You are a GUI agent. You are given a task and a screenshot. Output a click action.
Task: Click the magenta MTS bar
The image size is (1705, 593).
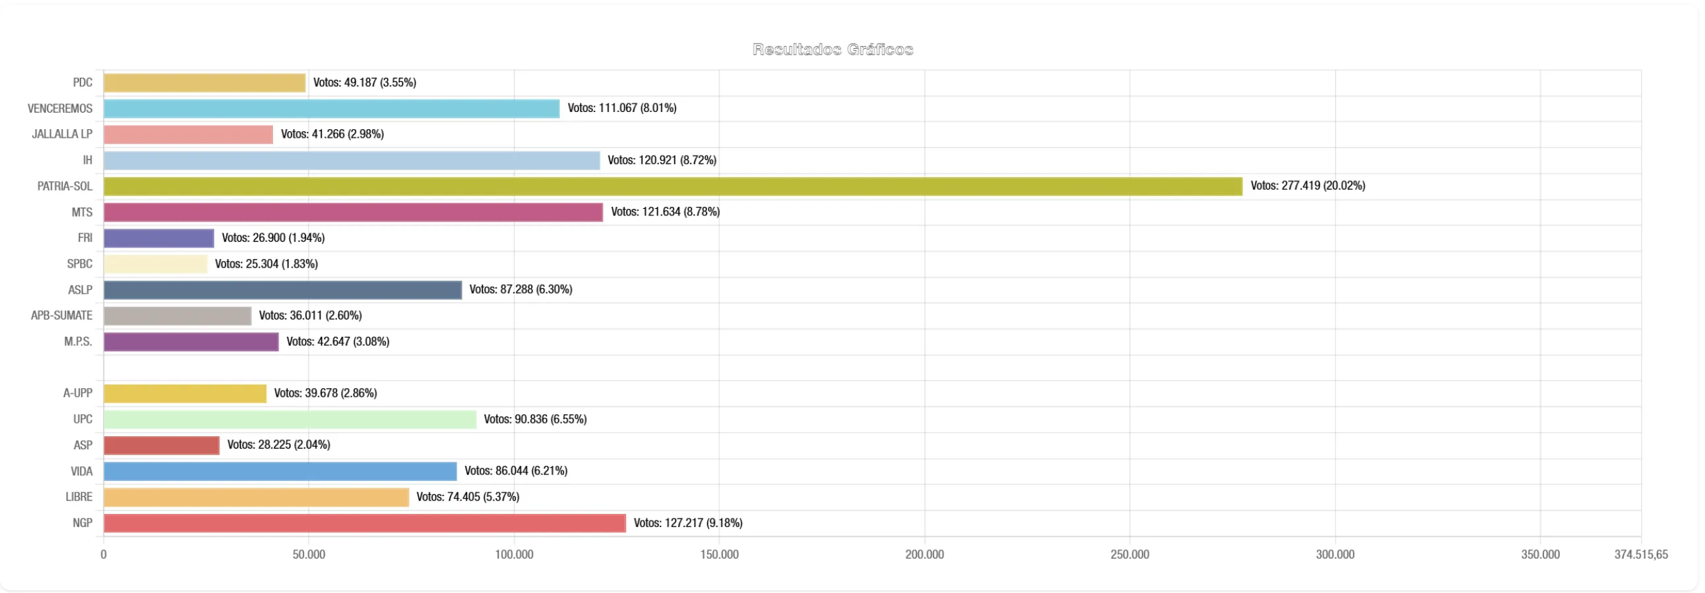(x=353, y=212)
